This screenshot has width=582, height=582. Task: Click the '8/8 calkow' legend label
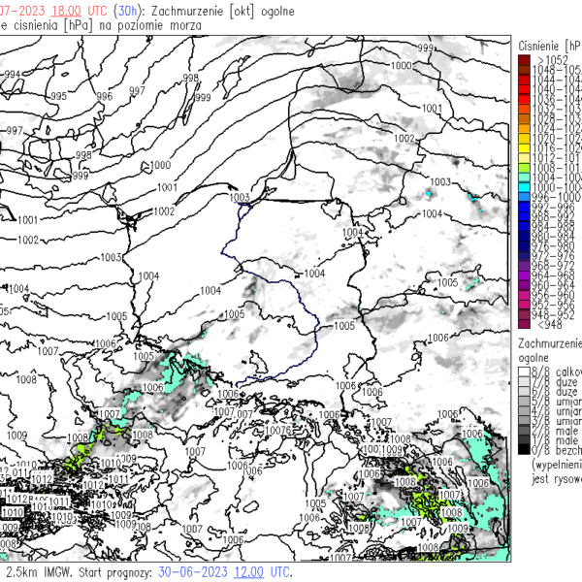tap(557, 372)
